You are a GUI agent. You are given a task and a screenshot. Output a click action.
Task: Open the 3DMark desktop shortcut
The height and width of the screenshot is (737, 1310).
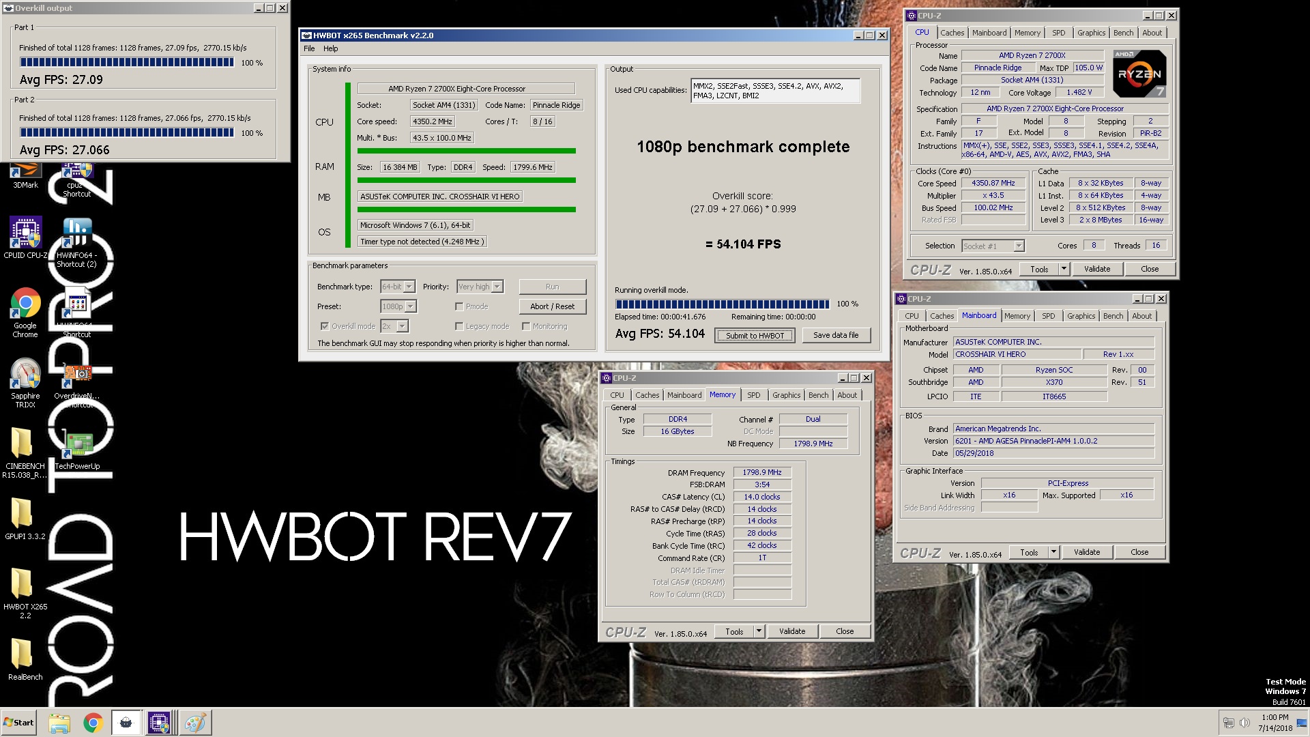click(x=25, y=175)
